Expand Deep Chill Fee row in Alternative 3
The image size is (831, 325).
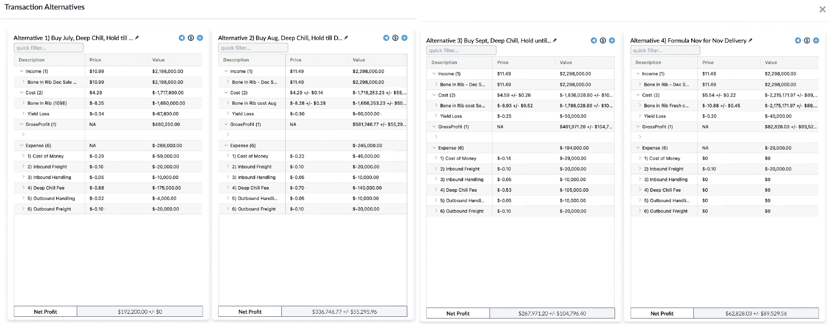(436, 190)
